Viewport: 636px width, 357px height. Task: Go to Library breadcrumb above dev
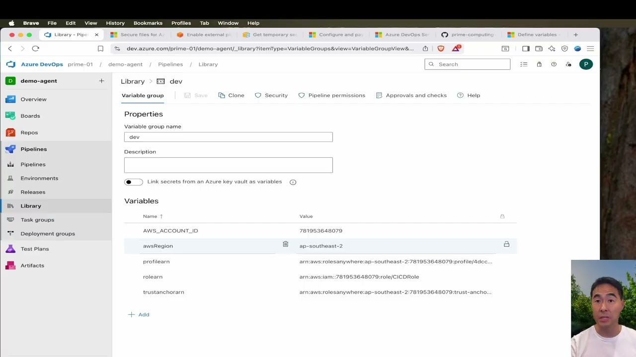click(x=133, y=81)
